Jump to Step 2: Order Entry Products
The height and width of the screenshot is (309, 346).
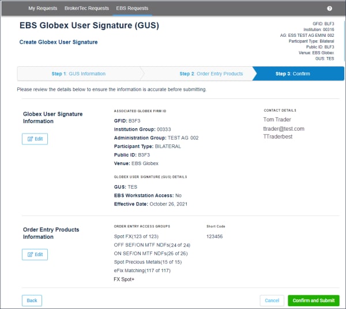point(210,74)
